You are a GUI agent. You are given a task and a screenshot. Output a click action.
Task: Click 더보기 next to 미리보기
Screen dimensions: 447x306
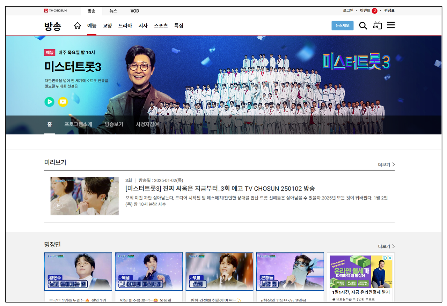pos(386,165)
